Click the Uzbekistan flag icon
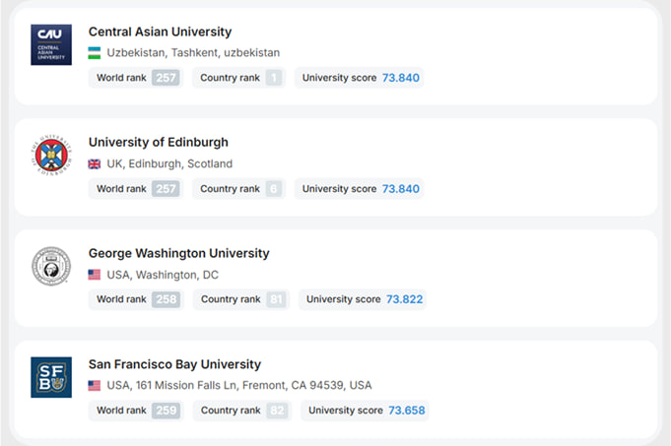671x446 pixels. pyautogui.click(x=95, y=53)
